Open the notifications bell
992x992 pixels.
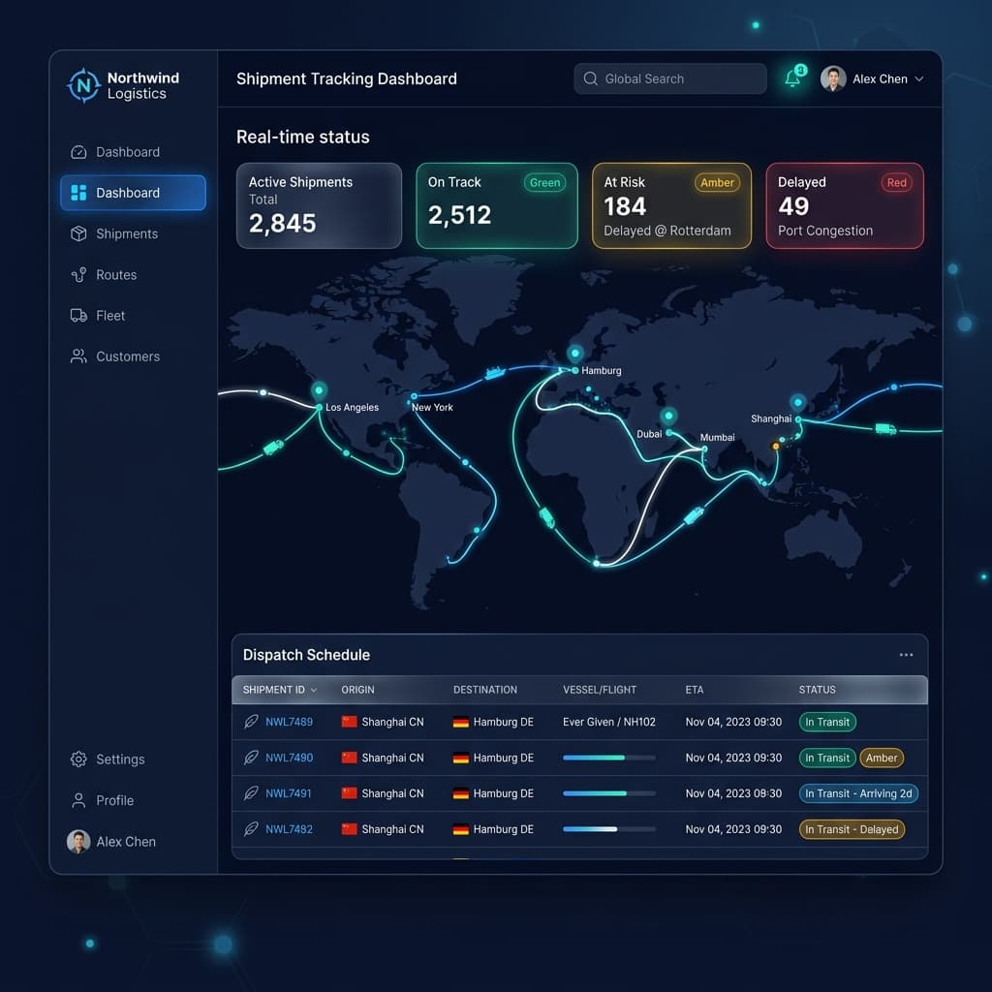pos(792,78)
